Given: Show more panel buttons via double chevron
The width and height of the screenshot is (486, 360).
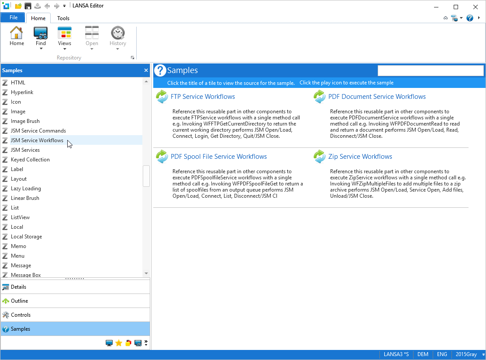Looking at the screenshot, I should (146, 343).
